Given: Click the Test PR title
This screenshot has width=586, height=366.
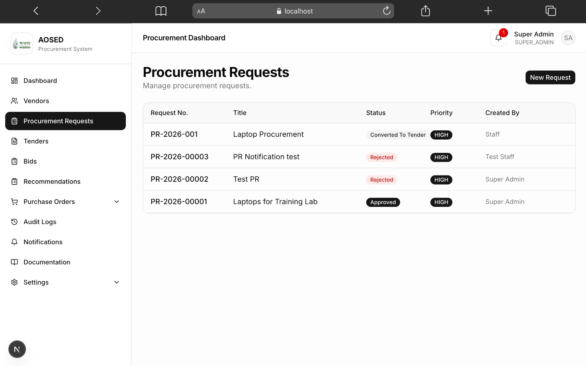Looking at the screenshot, I should (x=246, y=179).
